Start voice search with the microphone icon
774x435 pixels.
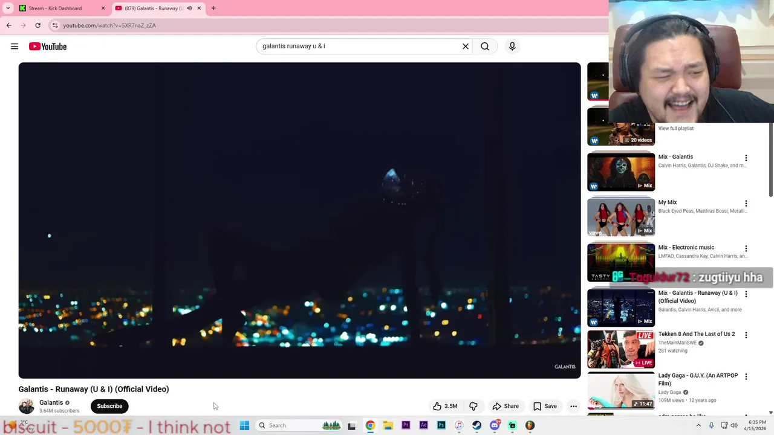coord(512,47)
